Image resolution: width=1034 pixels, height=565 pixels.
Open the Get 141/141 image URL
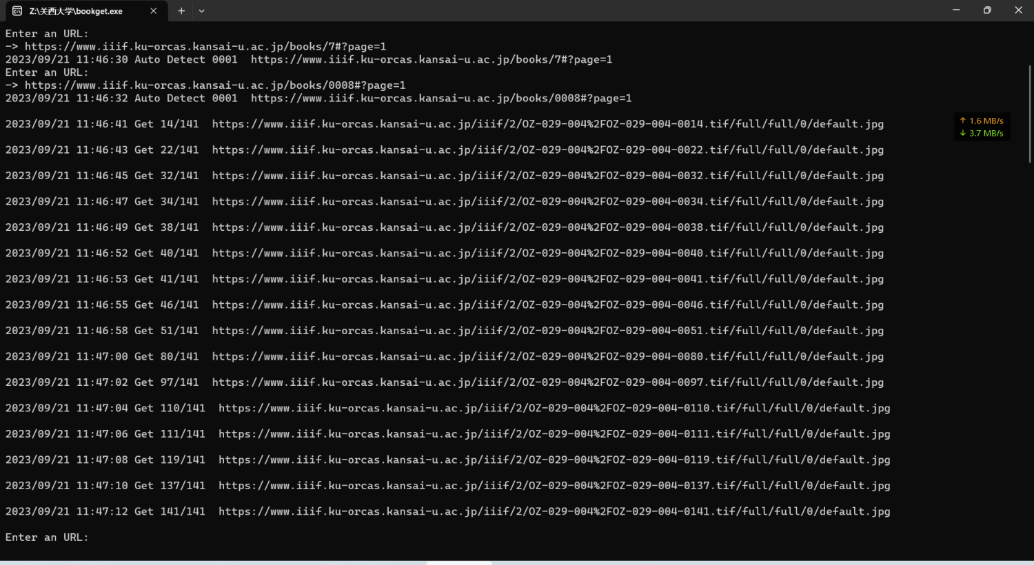[554, 511]
